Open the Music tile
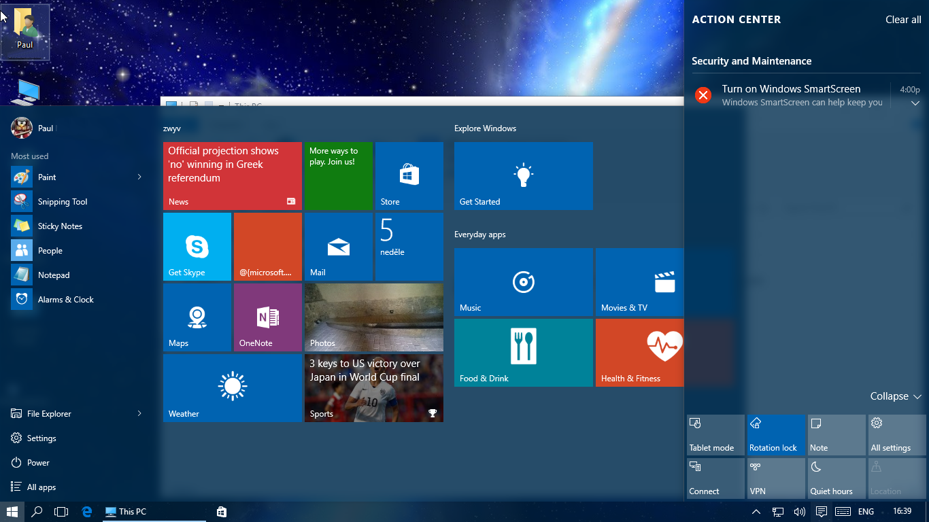 point(524,282)
